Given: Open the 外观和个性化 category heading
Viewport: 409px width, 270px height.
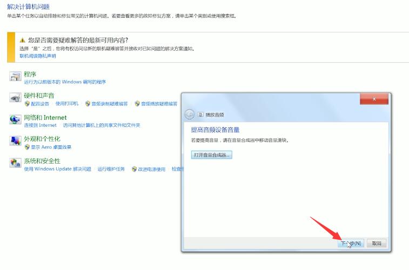Looking at the screenshot, I should (42, 139).
